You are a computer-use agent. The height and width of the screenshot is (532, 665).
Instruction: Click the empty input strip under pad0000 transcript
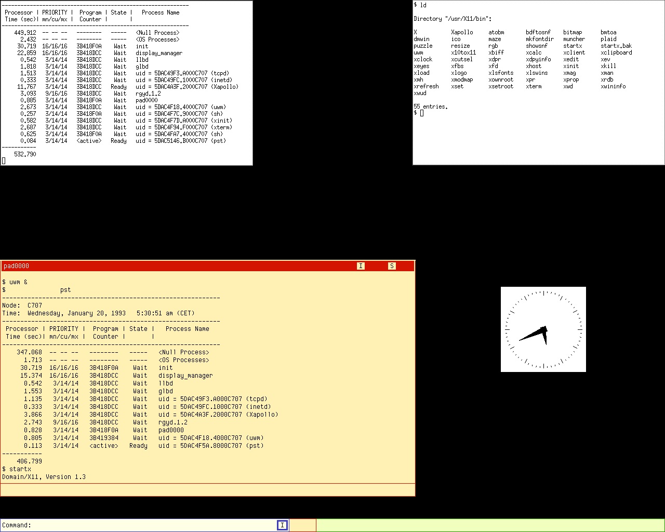tap(208, 489)
